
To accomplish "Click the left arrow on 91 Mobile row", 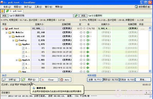I will [x=81, y=32].
